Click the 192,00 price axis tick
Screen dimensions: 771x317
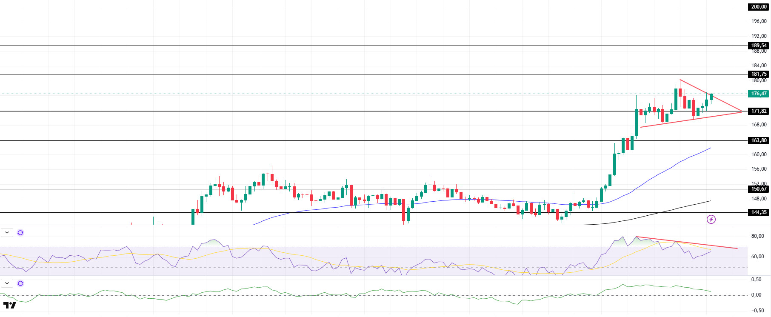(x=759, y=36)
